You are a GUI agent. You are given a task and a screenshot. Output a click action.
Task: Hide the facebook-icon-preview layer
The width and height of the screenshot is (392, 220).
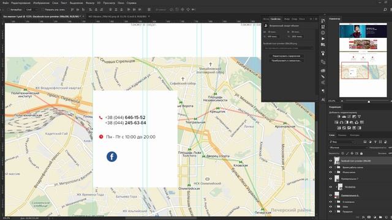point(331,161)
